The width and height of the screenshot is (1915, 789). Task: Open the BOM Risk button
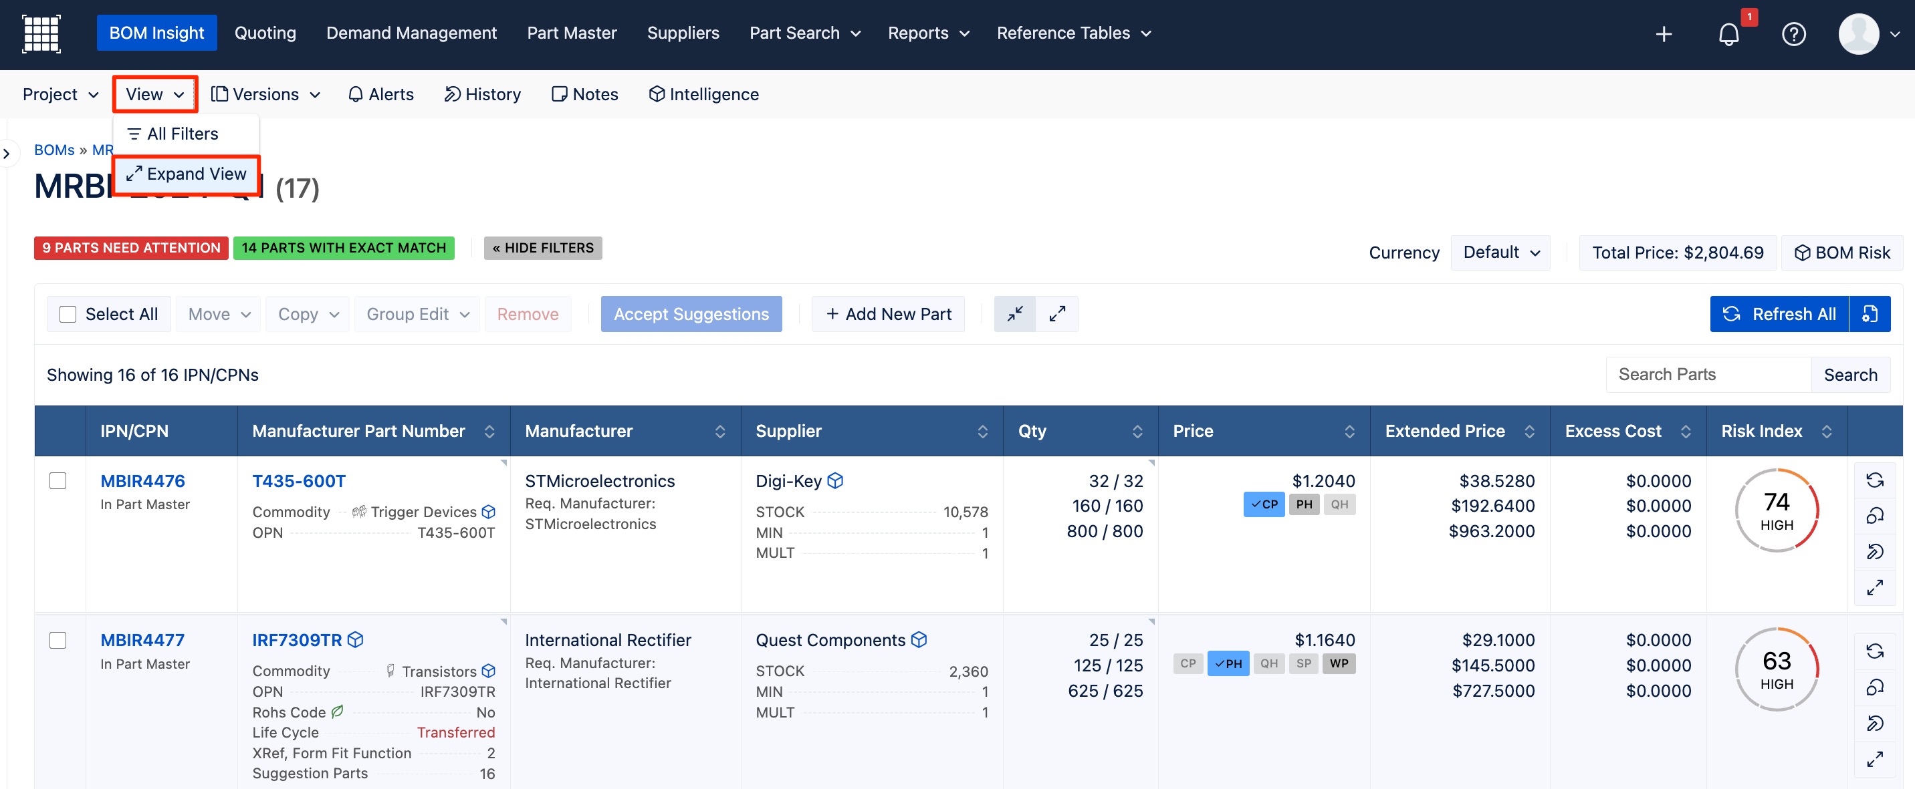(x=1841, y=253)
